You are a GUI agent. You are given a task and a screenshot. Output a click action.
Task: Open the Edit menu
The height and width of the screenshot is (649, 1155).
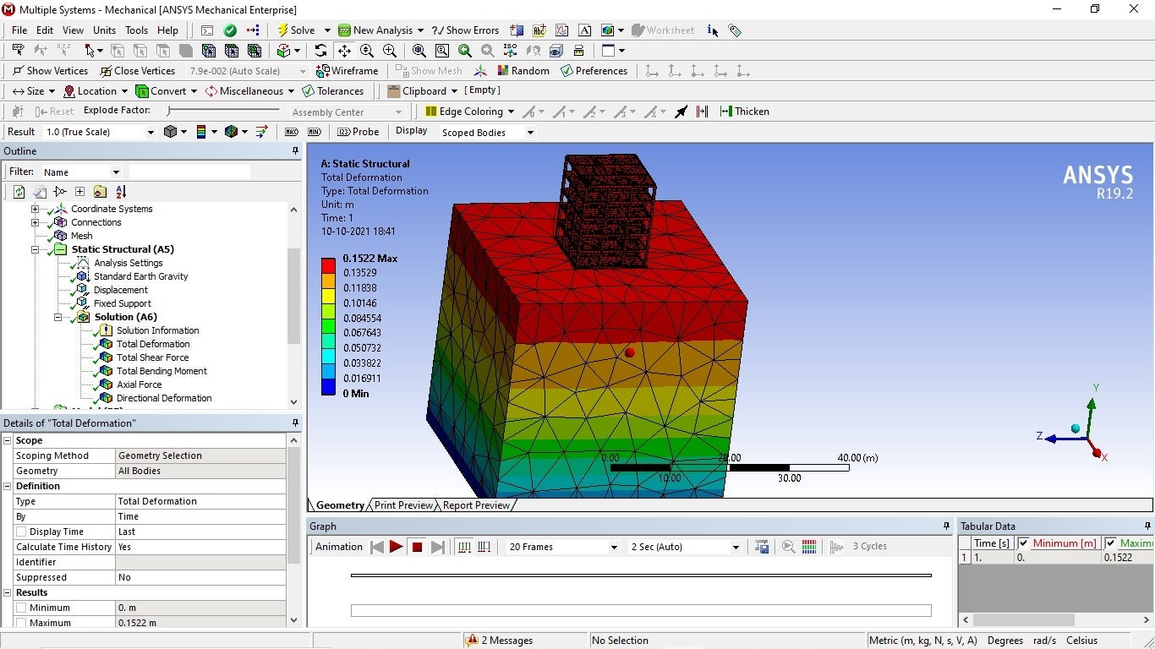point(45,30)
